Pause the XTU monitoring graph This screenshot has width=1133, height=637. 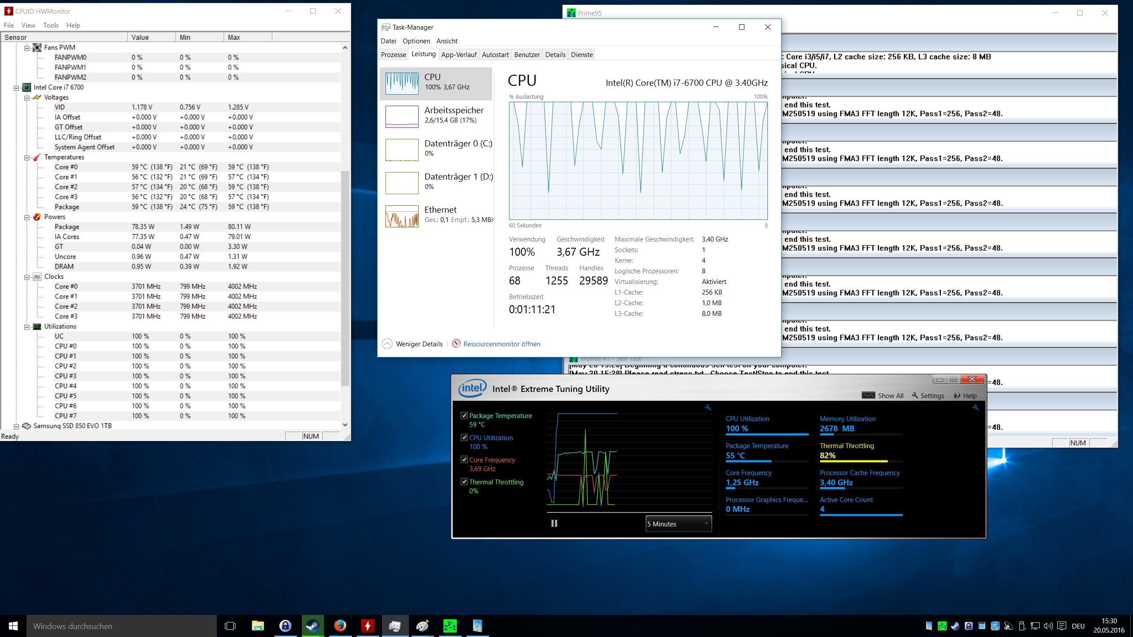[x=554, y=523]
